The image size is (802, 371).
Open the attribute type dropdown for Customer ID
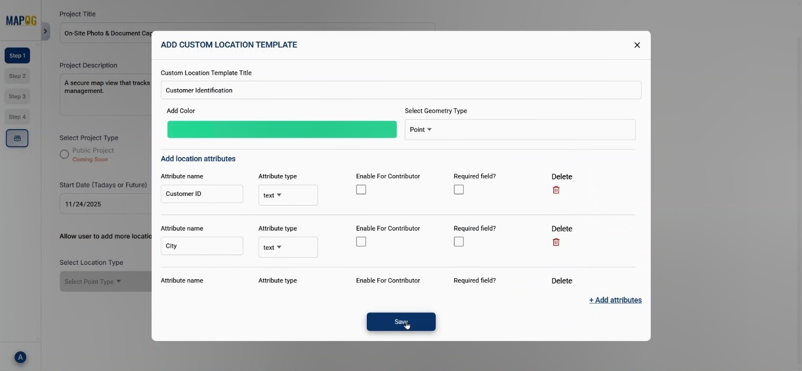pyautogui.click(x=288, y=195)
